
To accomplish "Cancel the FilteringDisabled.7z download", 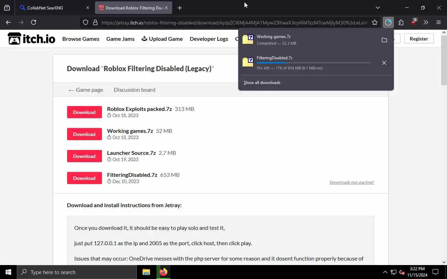I will [x=384, y=63].
